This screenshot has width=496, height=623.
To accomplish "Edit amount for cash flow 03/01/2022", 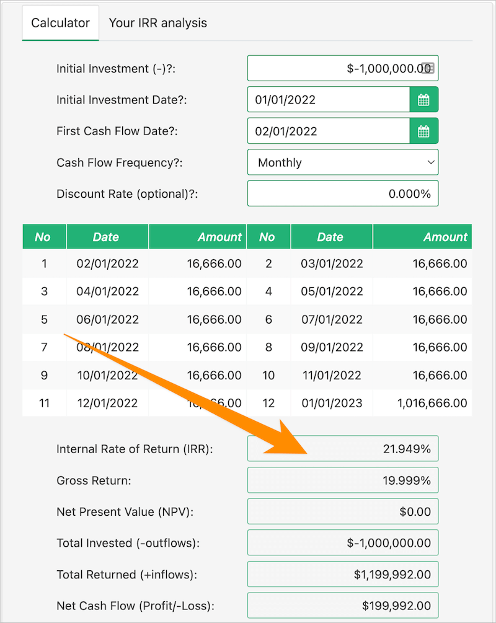I will point(422,263).
